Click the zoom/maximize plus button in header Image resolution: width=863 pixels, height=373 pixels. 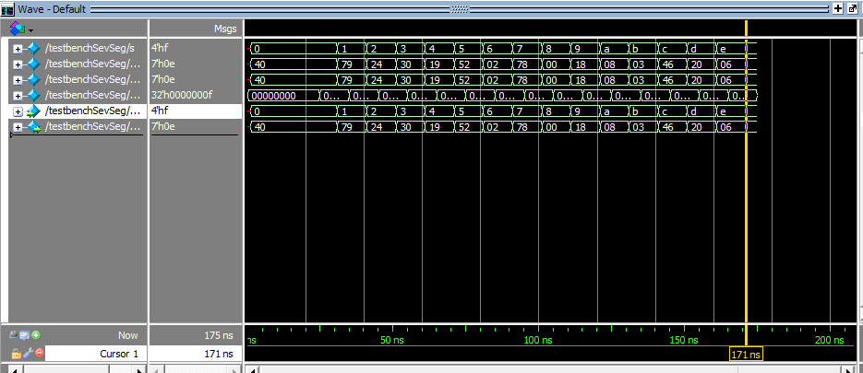(x=837, y=7)
